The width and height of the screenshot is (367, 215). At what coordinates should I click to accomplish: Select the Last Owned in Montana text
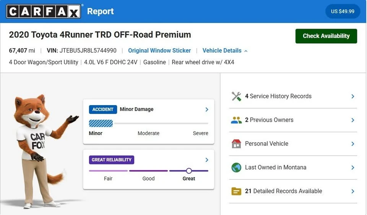[276, 167]
